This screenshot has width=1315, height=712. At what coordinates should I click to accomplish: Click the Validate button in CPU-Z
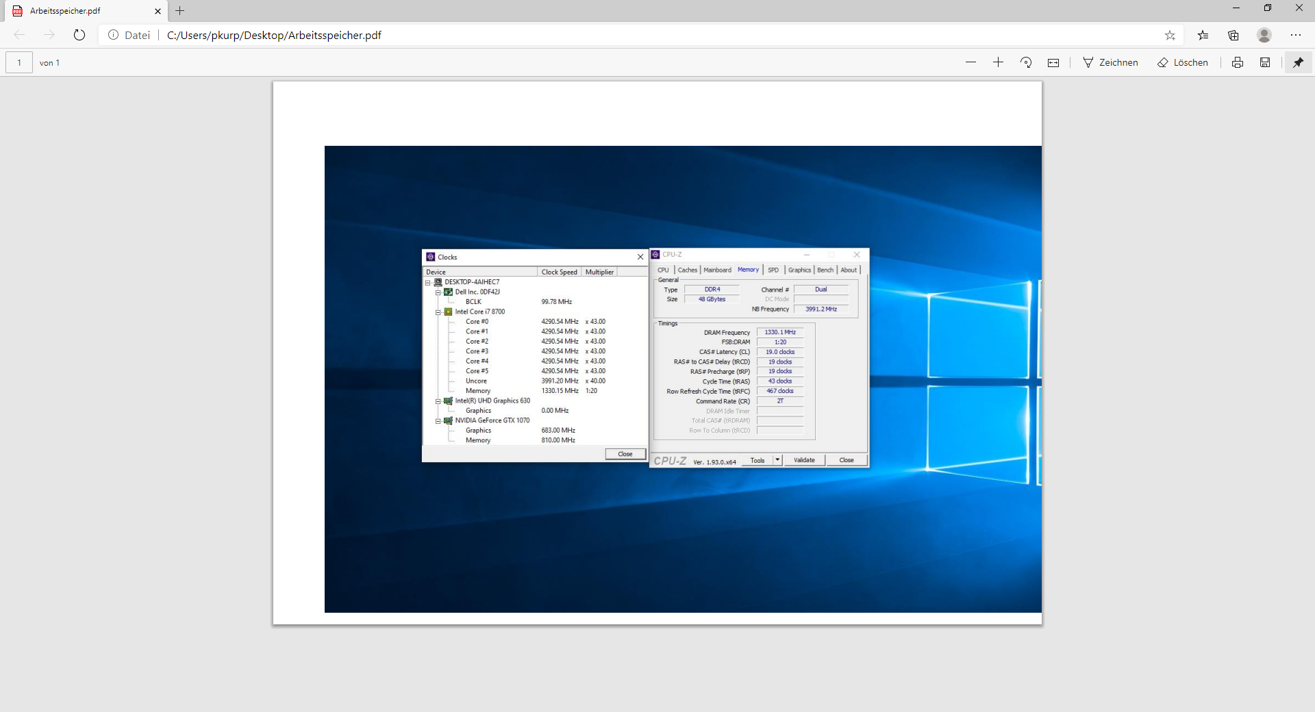804,461
